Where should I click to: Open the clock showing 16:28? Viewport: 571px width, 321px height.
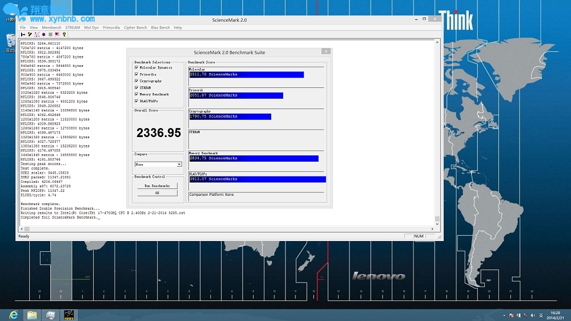click(556, 315)
